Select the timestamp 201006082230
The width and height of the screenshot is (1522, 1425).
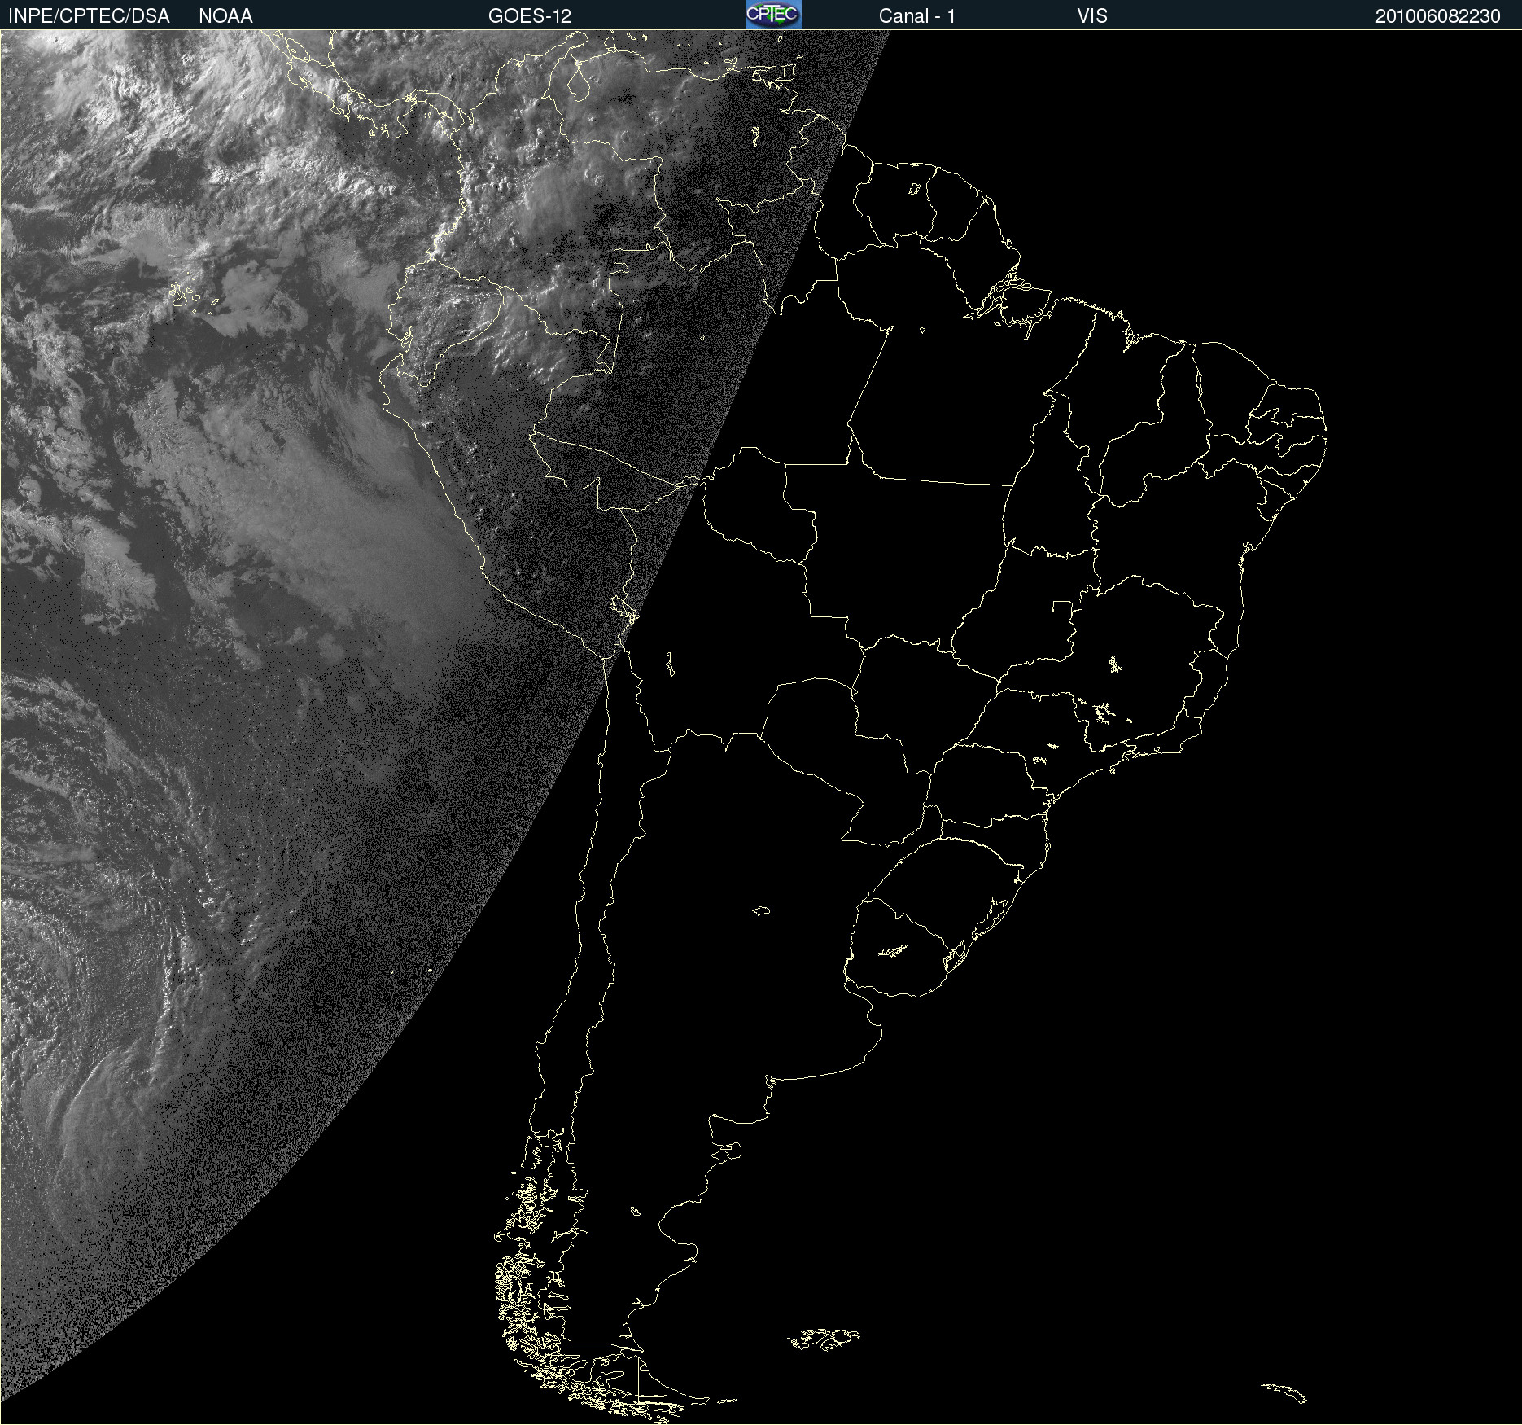click(x=1437, y=16)
